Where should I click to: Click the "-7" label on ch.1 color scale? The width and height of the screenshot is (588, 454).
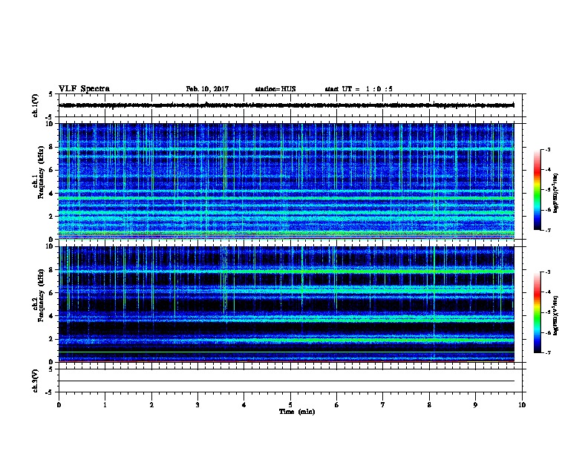(x=548, y=230)
